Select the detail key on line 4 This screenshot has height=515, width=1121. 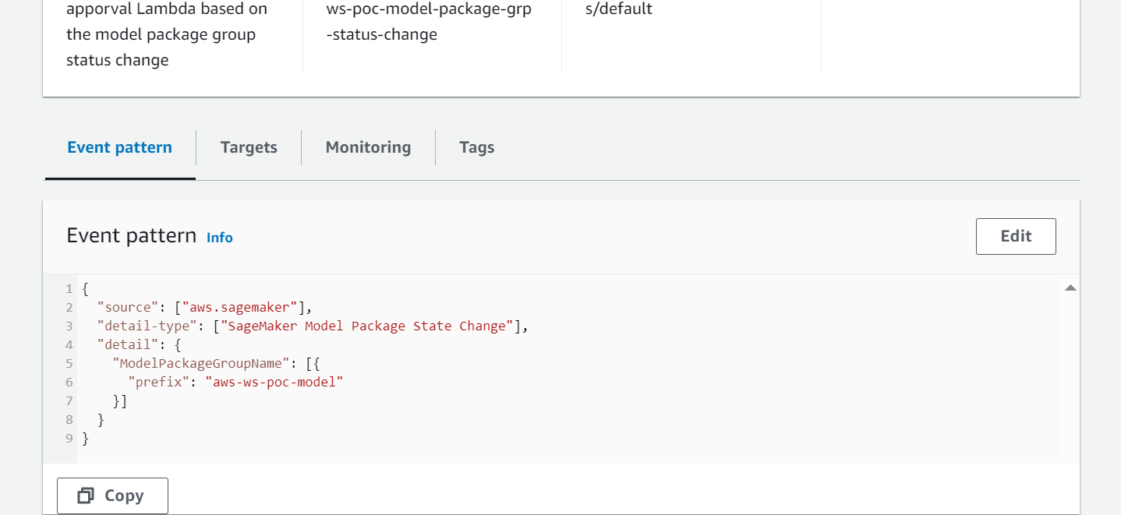click(x=129, y=344)
